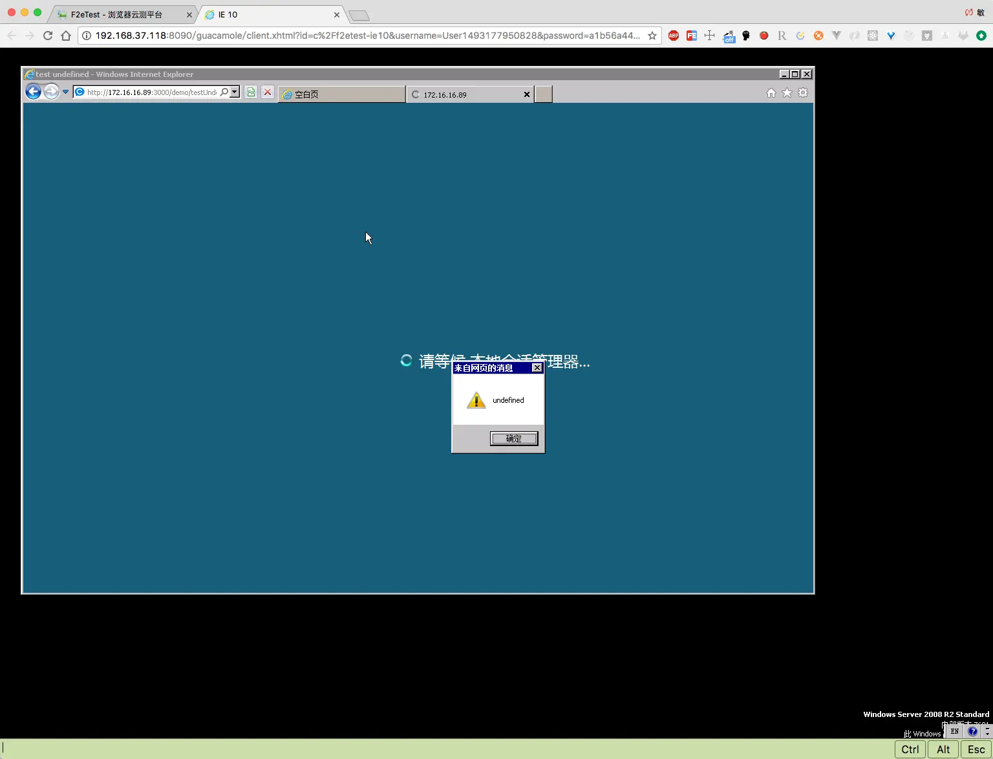This screenshot has width=993, height=759.
Task: Click the page info icon in address bar
Action: point(87,36)
